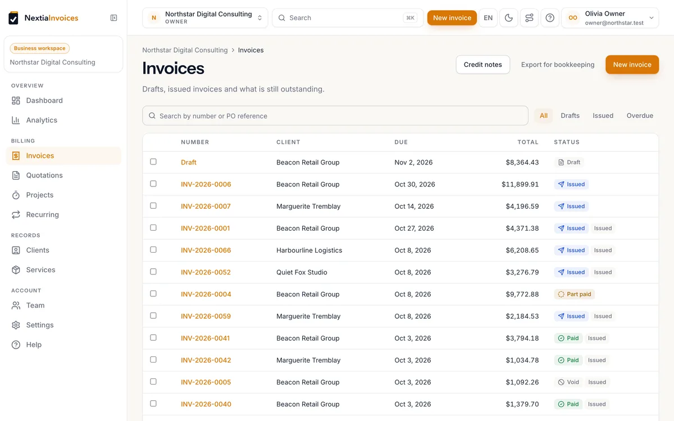This screenshot has width=674, height=421.
Task: Show all invoices with the All filter
Action: coord(544,116)
